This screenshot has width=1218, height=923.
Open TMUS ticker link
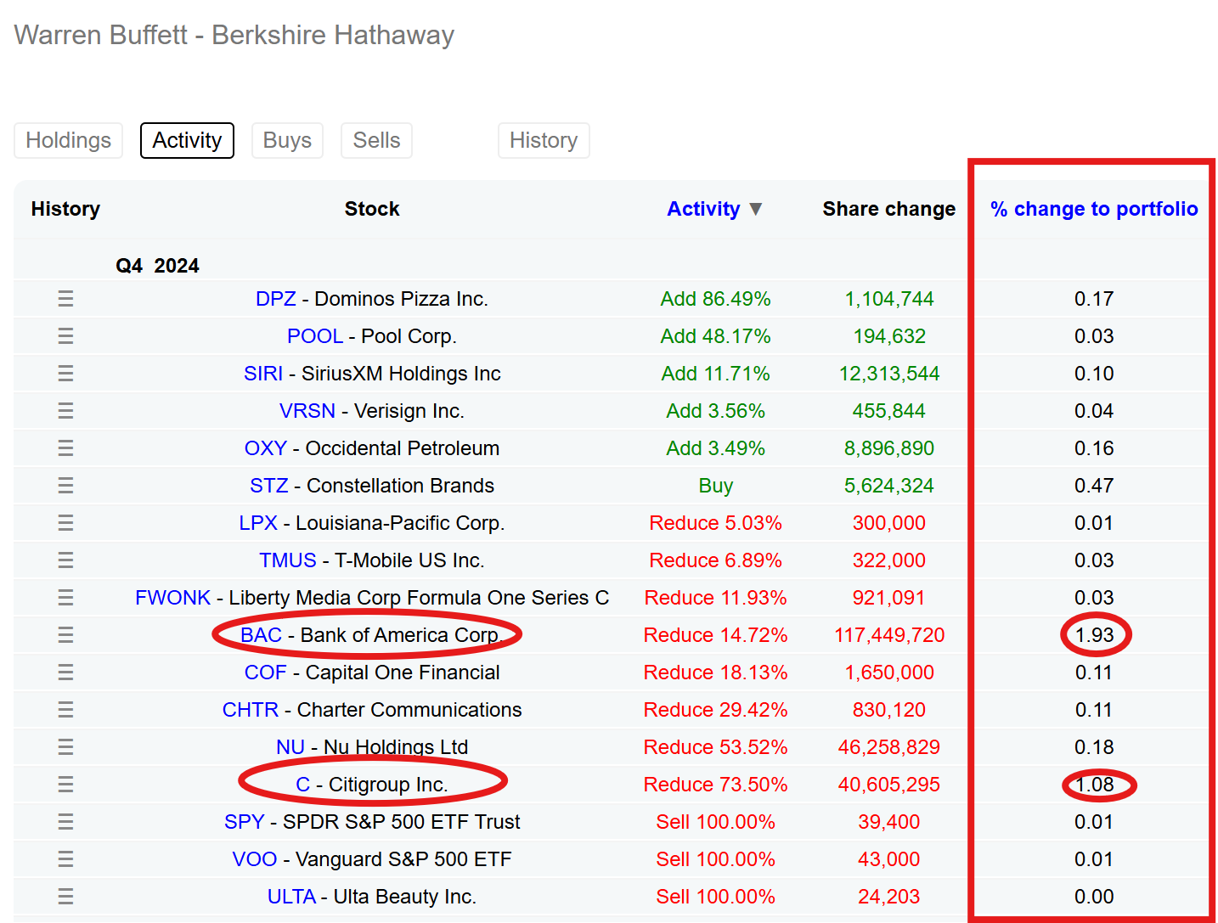coord(288,560)
